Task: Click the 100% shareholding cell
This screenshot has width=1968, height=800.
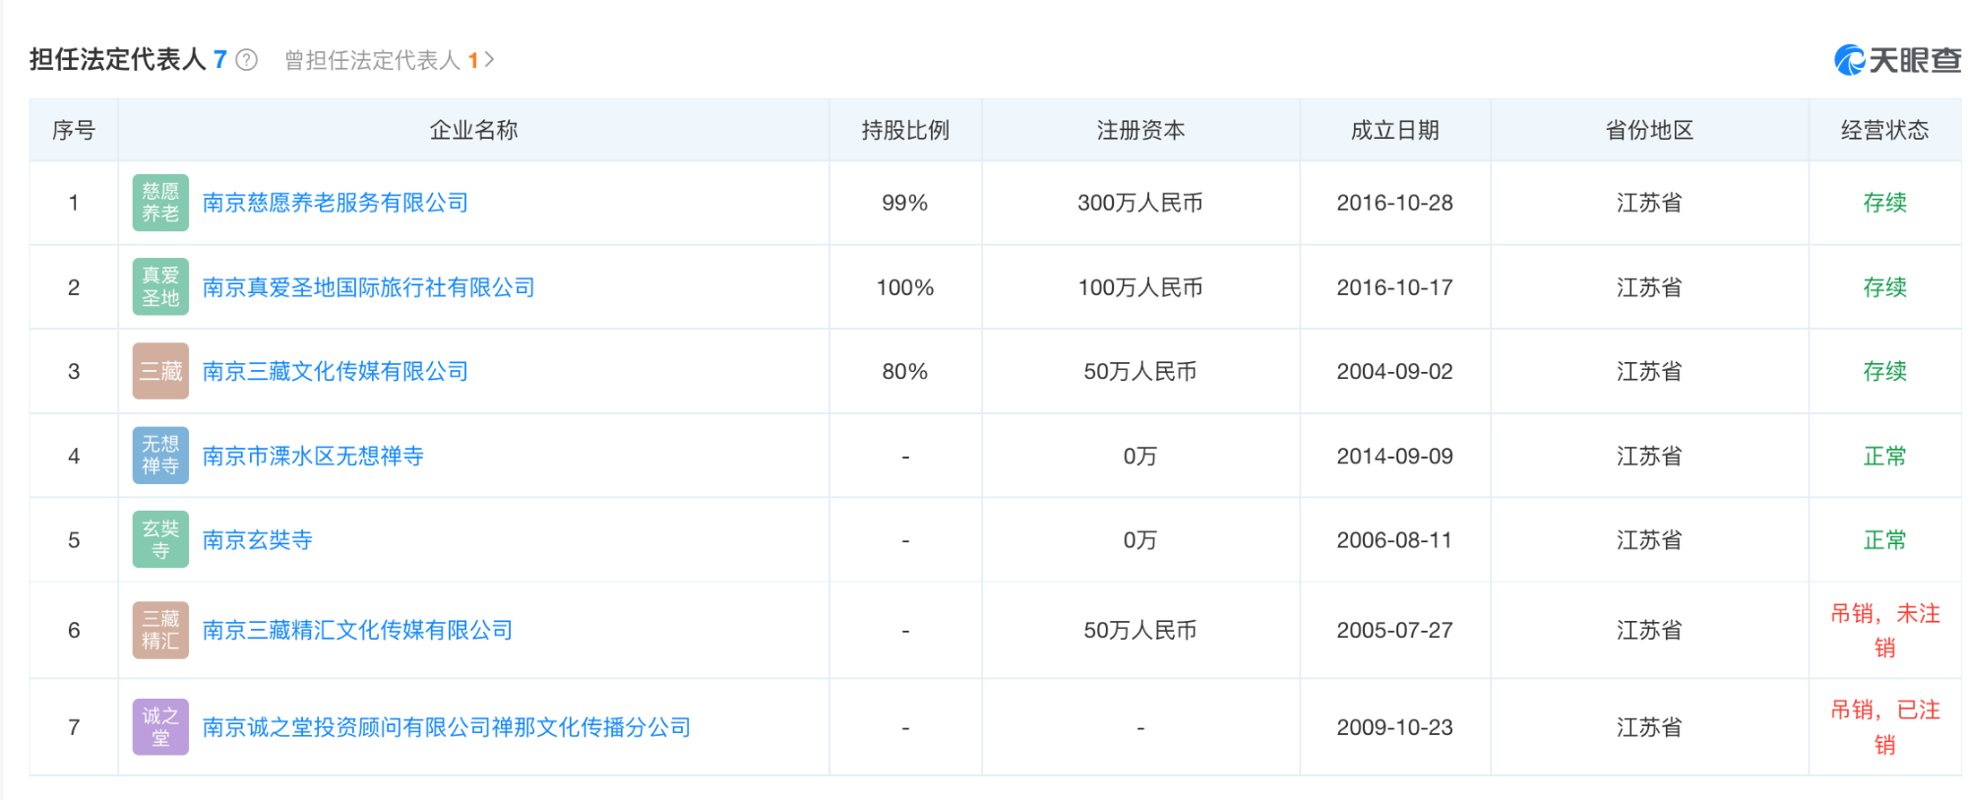Action: (x=905, y=287)
